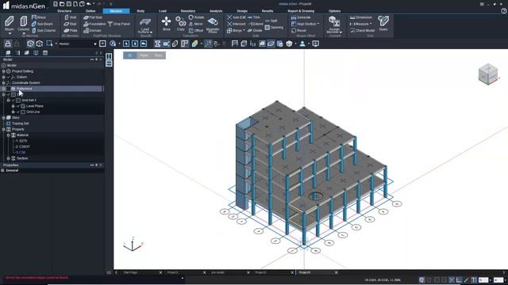This screenshot has height=285, width=508.
Task: Open the Define ribbon tab
Action: (x=90, y=11)
